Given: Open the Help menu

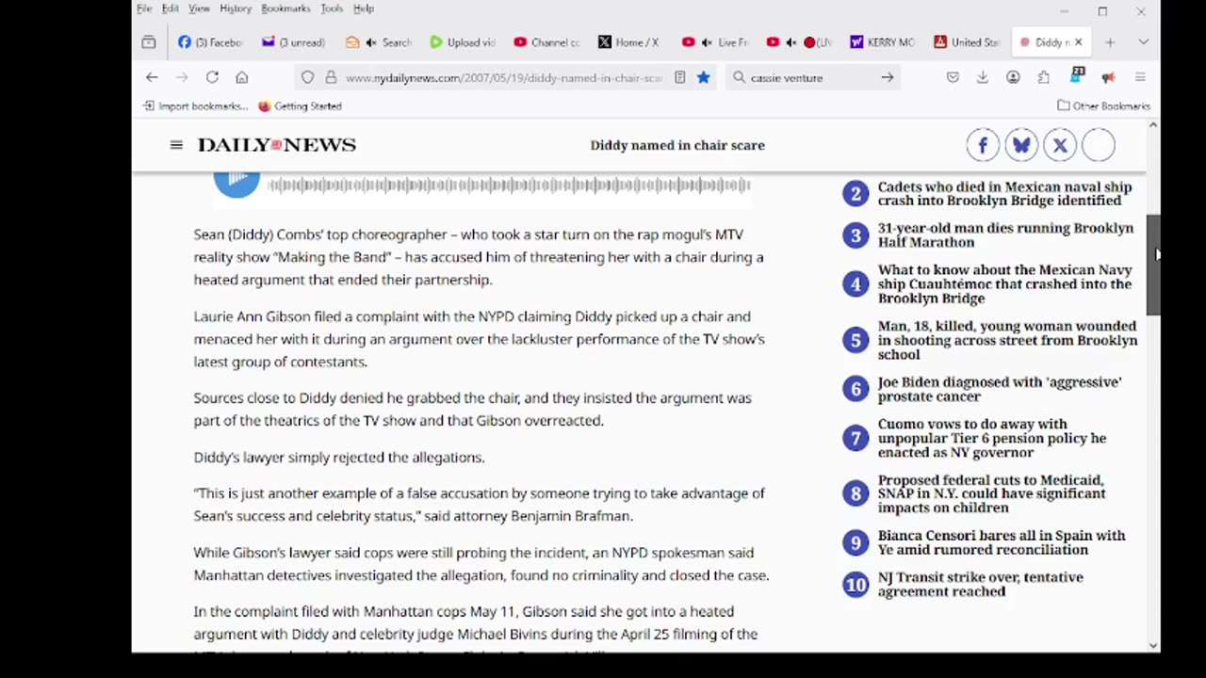Looking at the screenshot, I should tap(364, 8).
